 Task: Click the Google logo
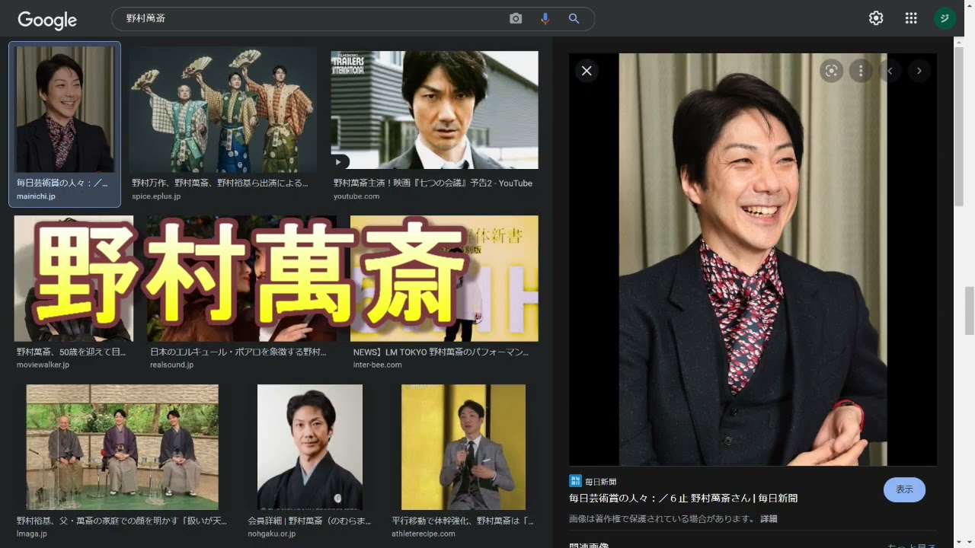coord(47,20)
